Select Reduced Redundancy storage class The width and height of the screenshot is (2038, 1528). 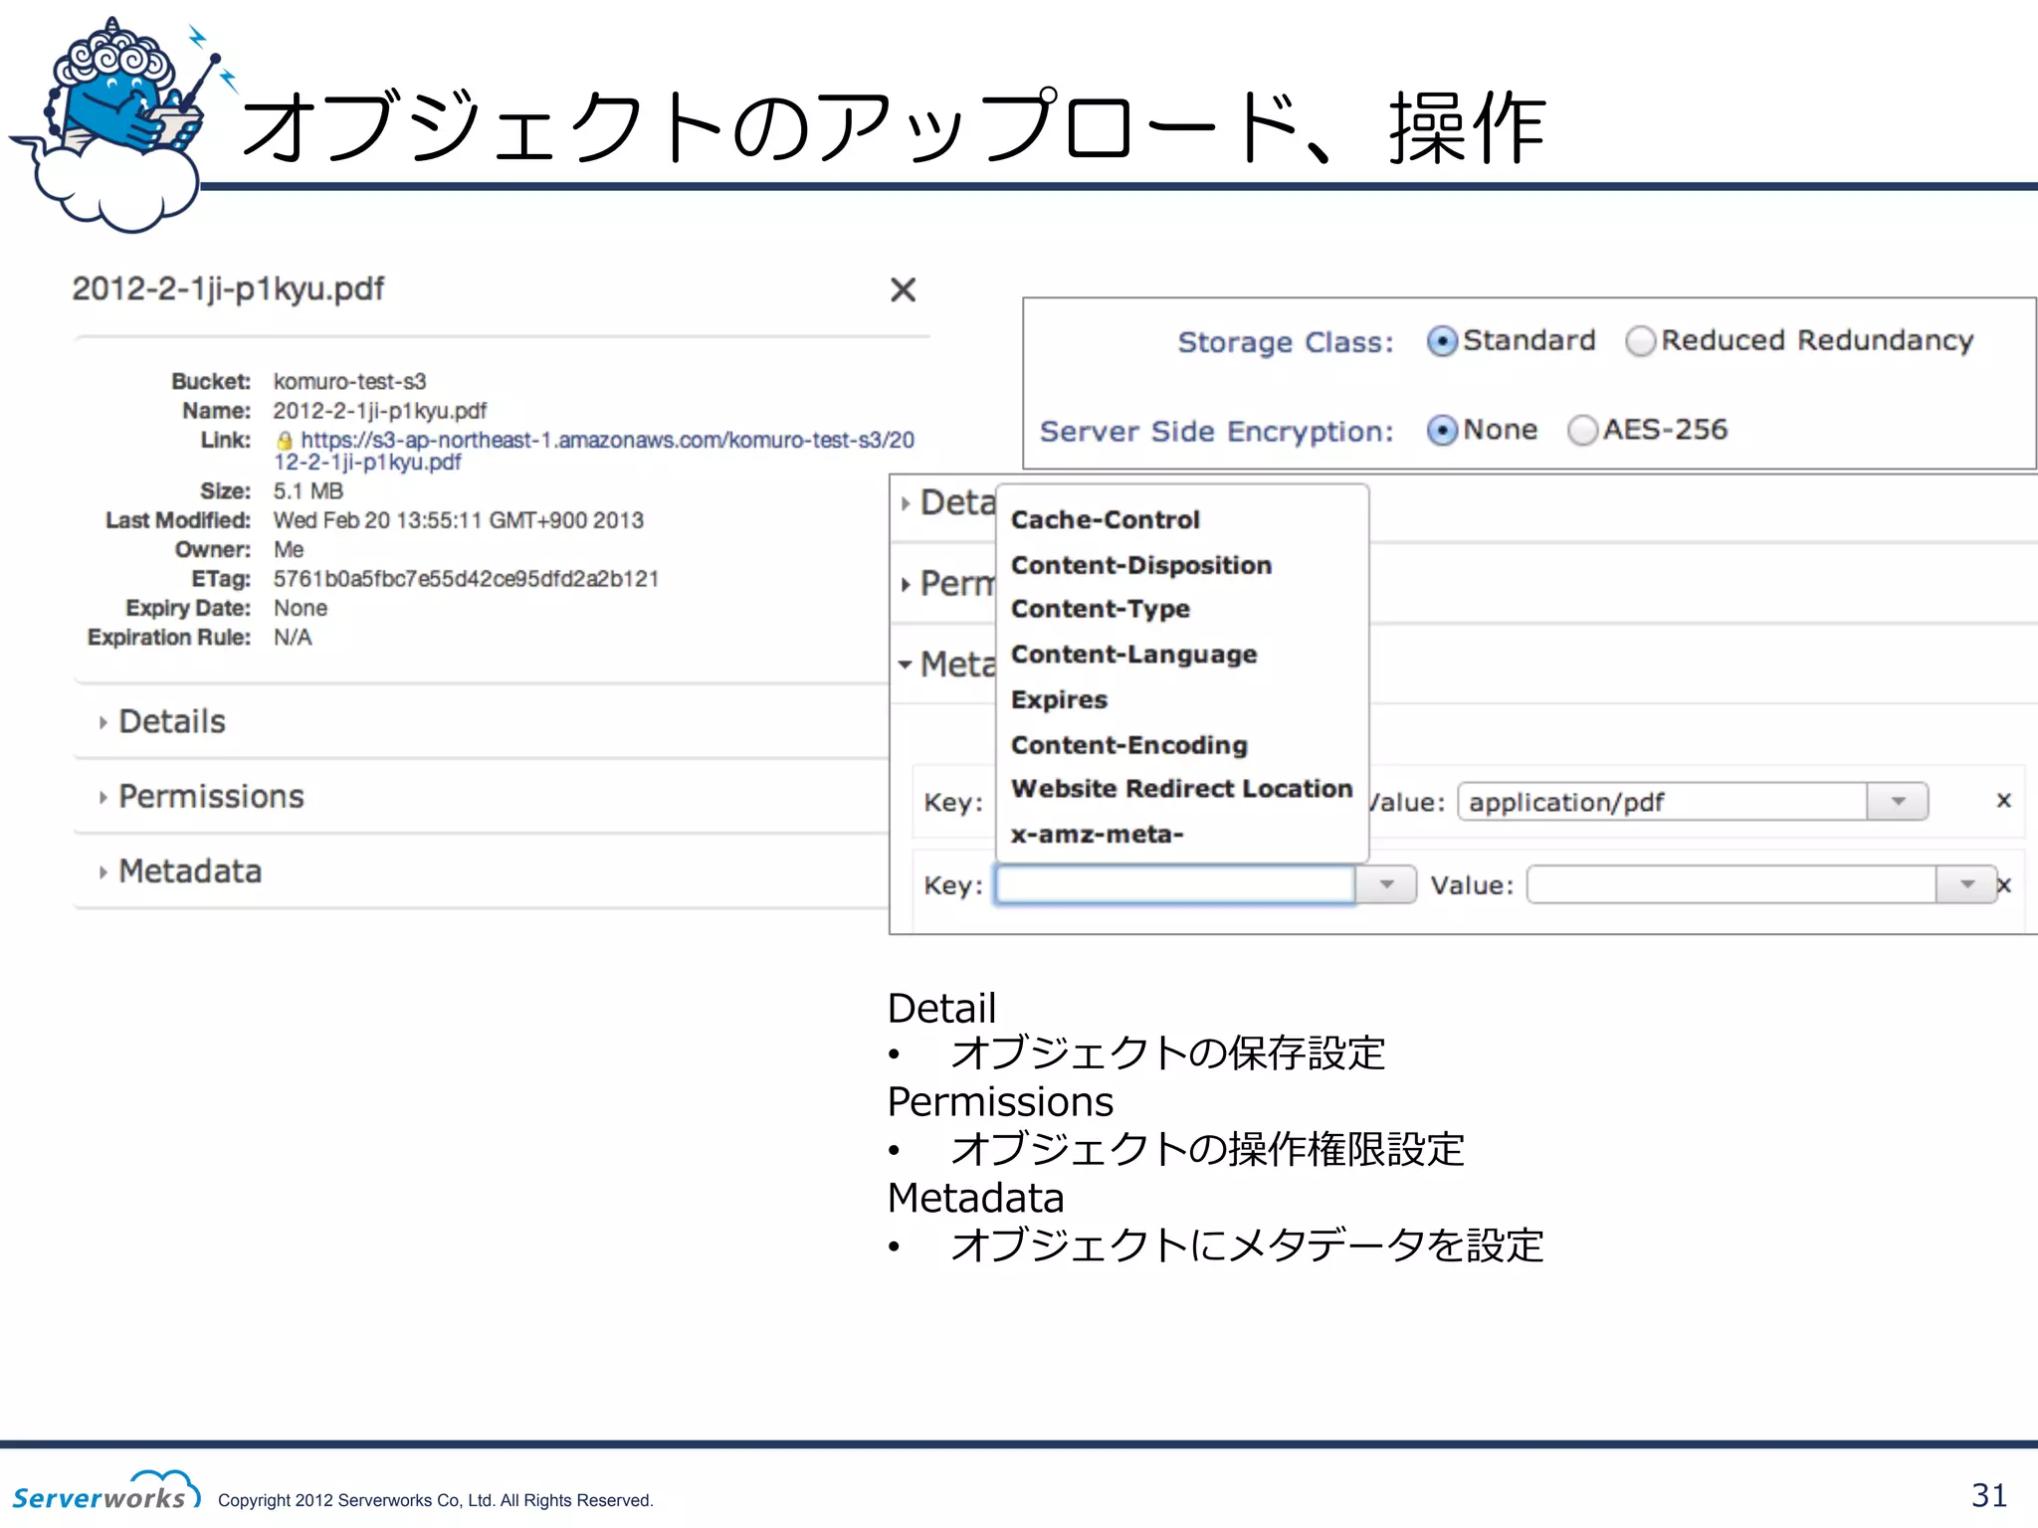(x=1641, y=341)
